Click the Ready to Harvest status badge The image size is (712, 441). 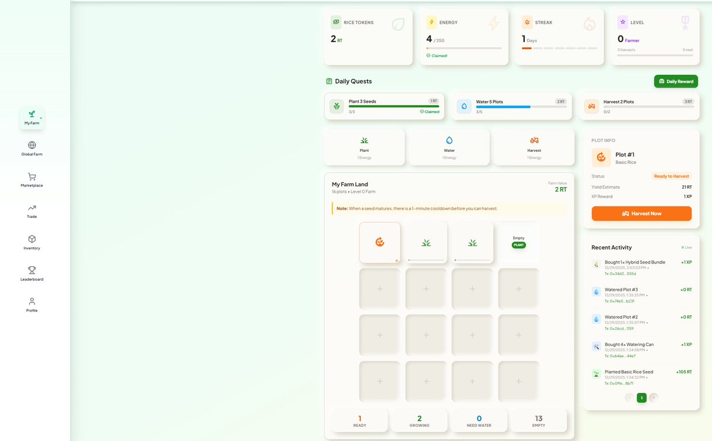click(x=671, y=176)
